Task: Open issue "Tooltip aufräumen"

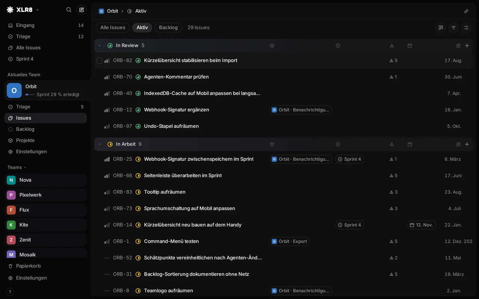Action: pyautogui.click(x=165, y=192)
